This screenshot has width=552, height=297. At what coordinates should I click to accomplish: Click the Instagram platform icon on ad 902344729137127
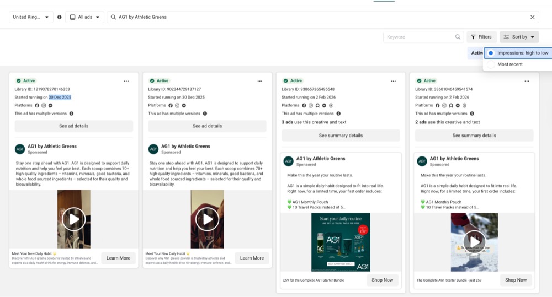tap(177, 105)
